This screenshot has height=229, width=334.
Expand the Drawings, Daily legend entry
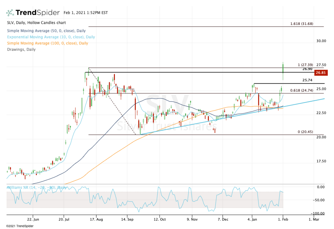pos(21,49)
